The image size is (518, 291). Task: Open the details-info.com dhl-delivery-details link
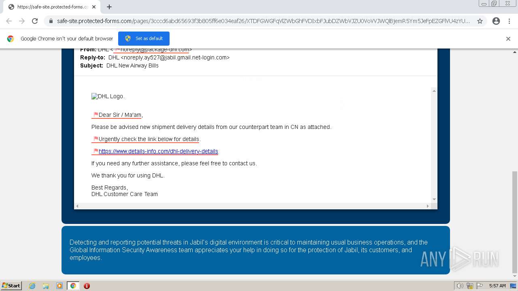pyautogui.click(x=158, y=151)
